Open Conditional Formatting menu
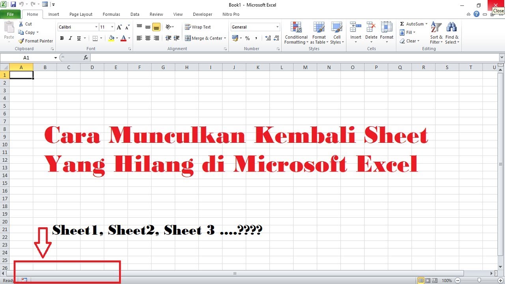 [x=296, y=33]
